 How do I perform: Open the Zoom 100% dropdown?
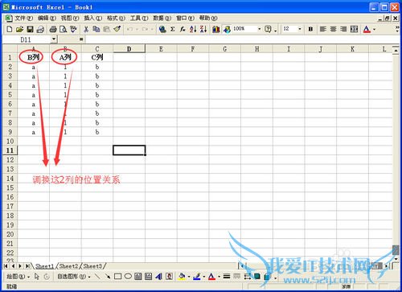[x=259, y=29]
